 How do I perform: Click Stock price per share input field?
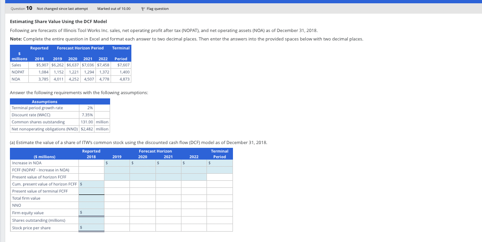point(91,227)
